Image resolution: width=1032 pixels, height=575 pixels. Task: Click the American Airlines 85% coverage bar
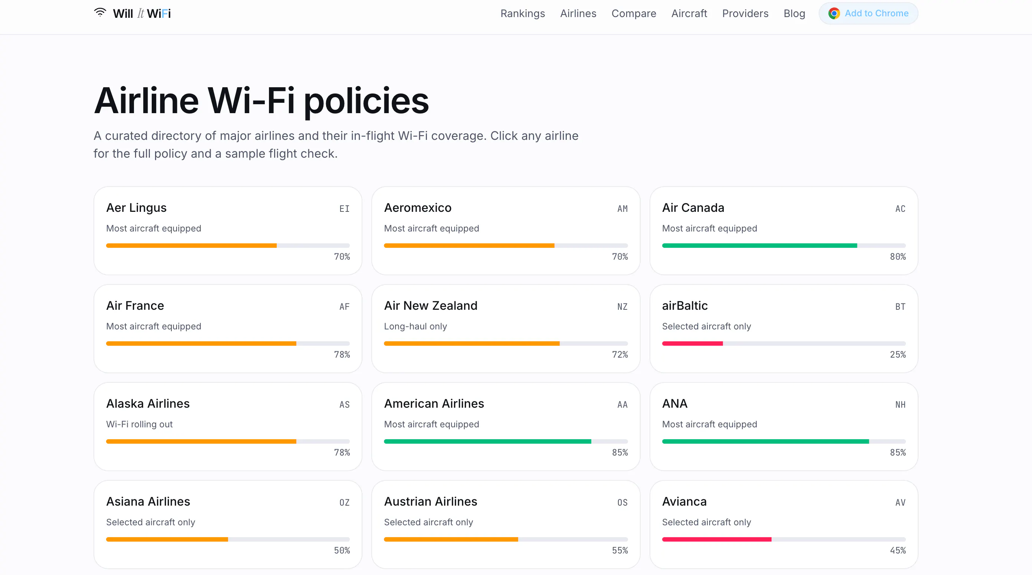click(x=506, y=441)
